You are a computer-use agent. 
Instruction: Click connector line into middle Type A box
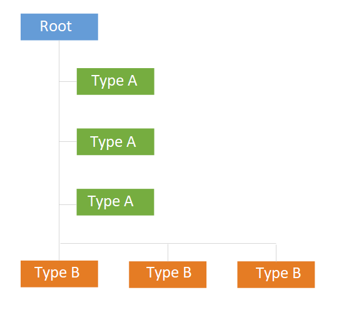coord(68,141)
